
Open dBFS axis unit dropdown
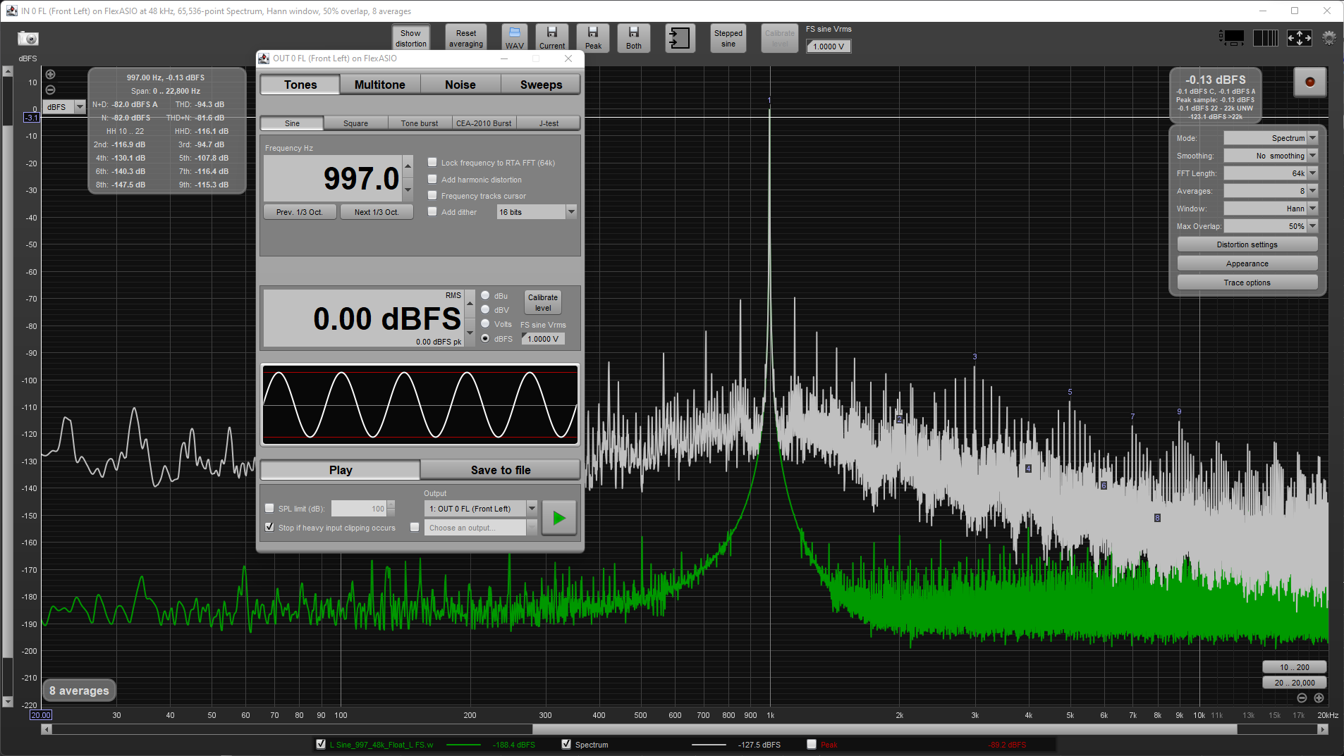80,107
